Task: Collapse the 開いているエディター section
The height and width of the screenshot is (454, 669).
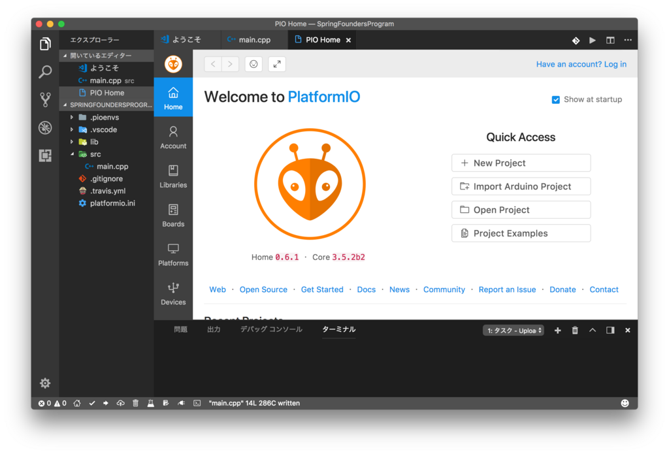Action: (106, 56)
